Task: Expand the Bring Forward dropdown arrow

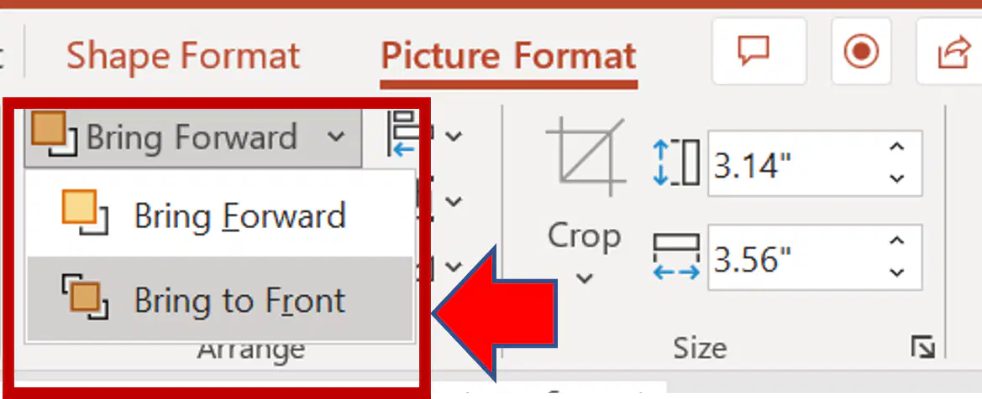Action: click(x=336, y=137)
